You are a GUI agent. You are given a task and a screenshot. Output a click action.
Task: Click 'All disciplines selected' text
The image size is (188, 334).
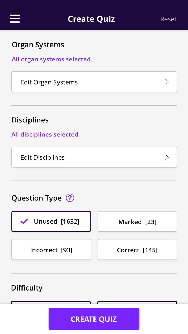click(45, 135)
